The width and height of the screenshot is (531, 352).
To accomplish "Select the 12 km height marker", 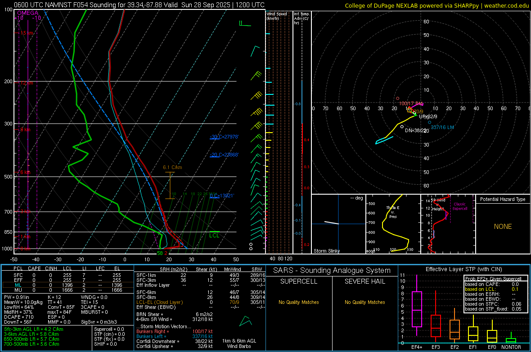I will tap(27, 83).
